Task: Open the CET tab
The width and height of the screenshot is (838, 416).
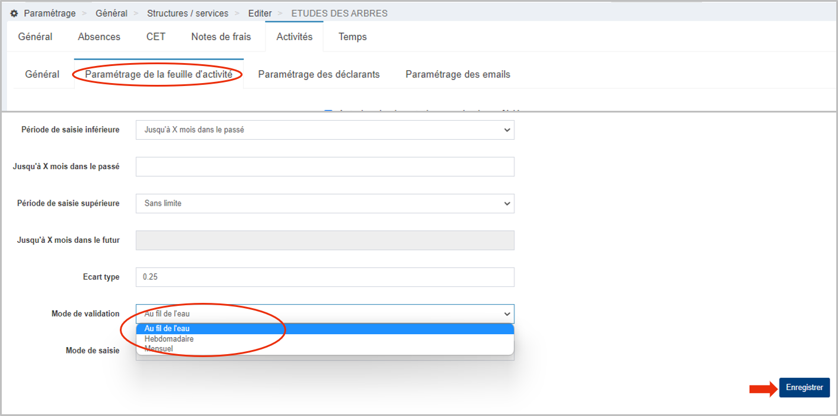Action: tap(155, 37)
